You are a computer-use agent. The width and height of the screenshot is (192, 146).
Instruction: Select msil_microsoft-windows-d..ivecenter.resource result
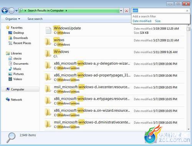coord(92,87)
